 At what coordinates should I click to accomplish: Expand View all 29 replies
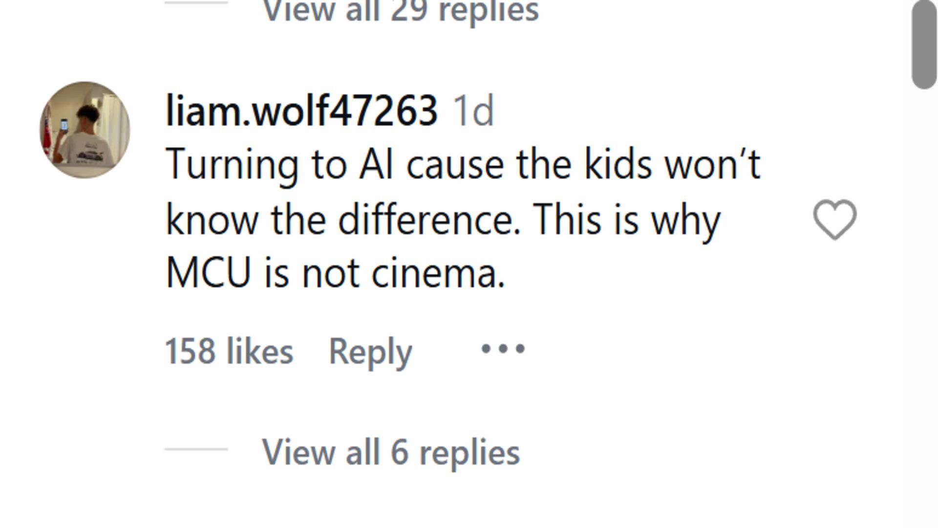click(401, 11)
